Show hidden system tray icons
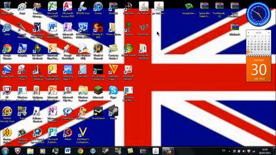 [x=229, y=151]
